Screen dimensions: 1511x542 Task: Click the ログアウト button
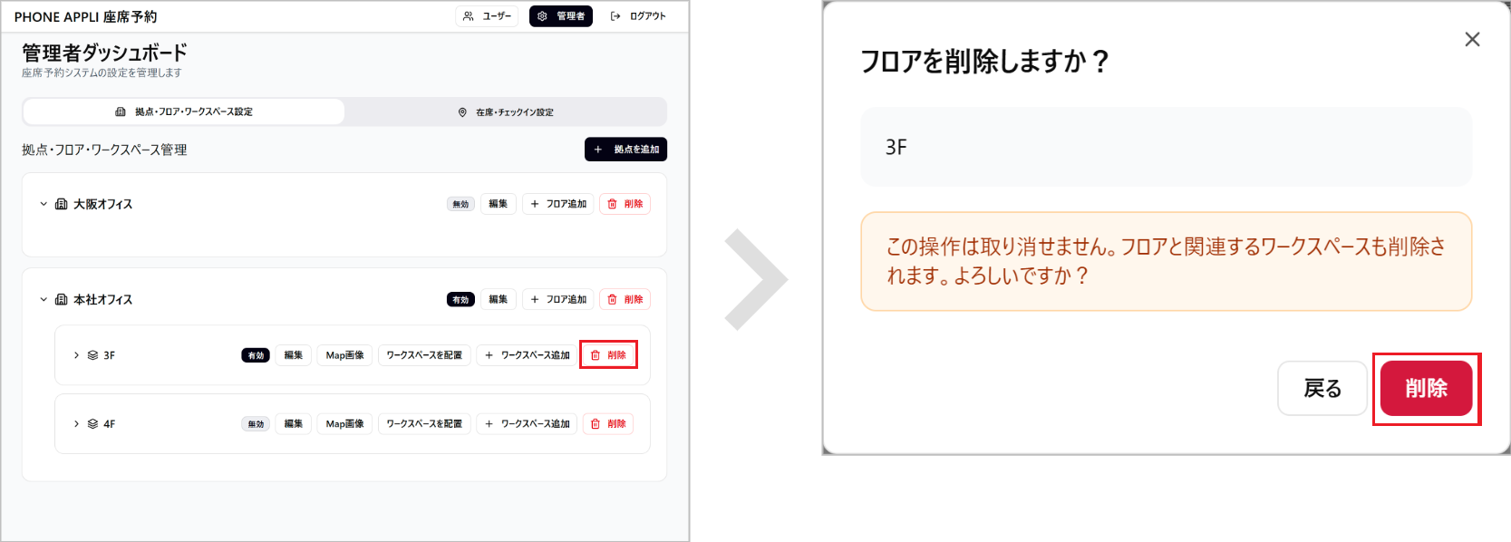pos(638,16)
